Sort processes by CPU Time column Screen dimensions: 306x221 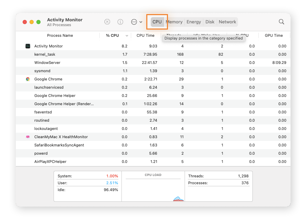[x=145, y=35]
